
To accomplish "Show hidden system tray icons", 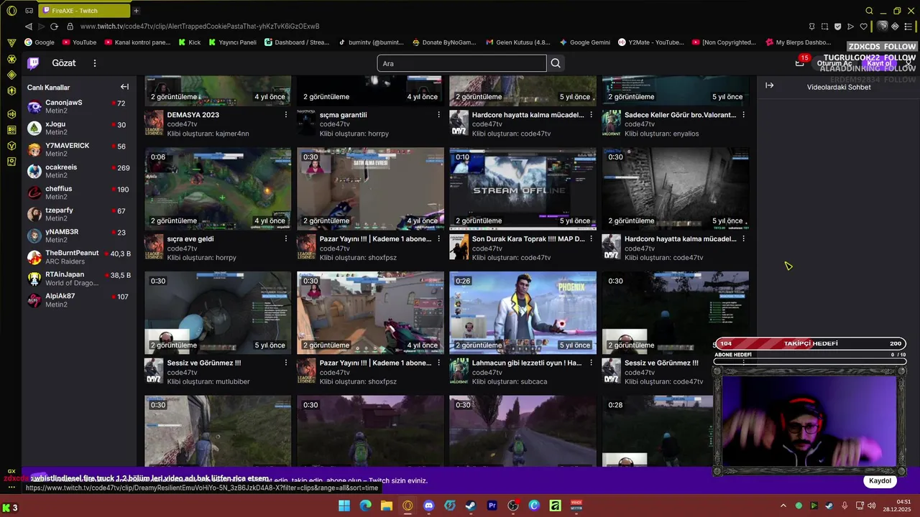I will (x=783, y=506).
